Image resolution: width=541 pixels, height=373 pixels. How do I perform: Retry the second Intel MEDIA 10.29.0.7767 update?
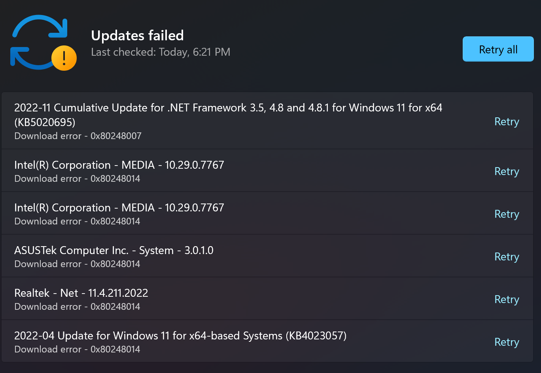[507, 214]
